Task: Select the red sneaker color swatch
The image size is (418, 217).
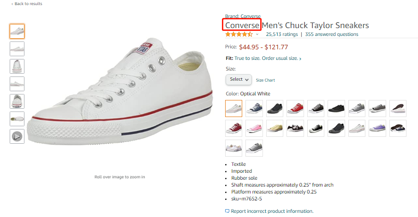Action: pyautogui.click(x=295, y=109)
